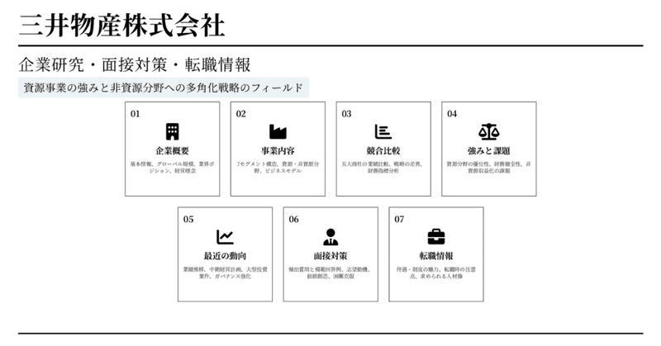This screenshot has width=661, height=346.
Task: Click the description starting 7セグメント構造
Action: [278, 168]
